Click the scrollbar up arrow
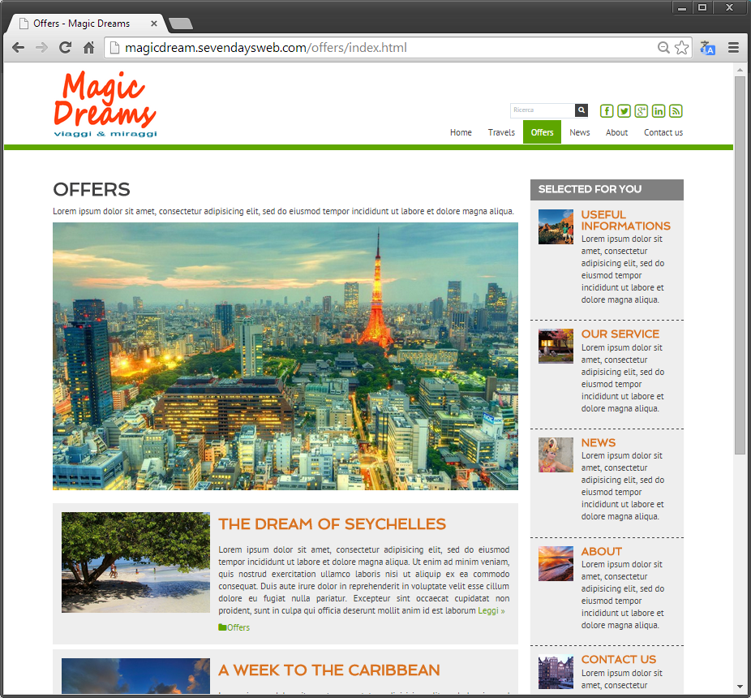751x698 pixels. coord(740,70)
